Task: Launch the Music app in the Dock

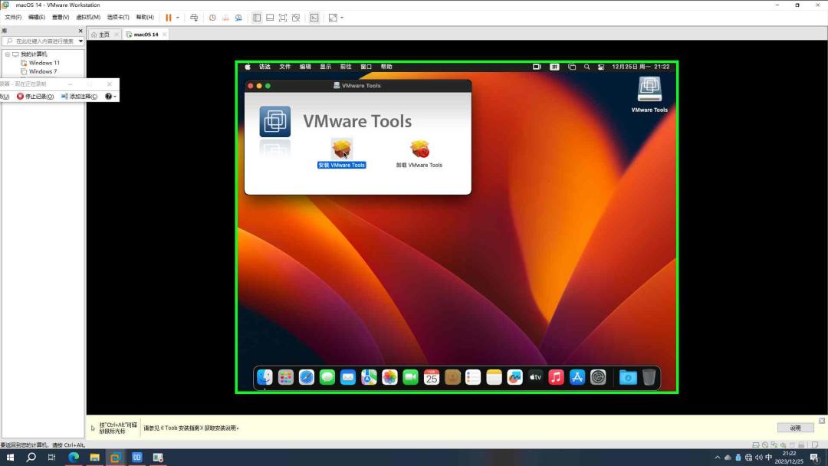Action: click(556, 376)
